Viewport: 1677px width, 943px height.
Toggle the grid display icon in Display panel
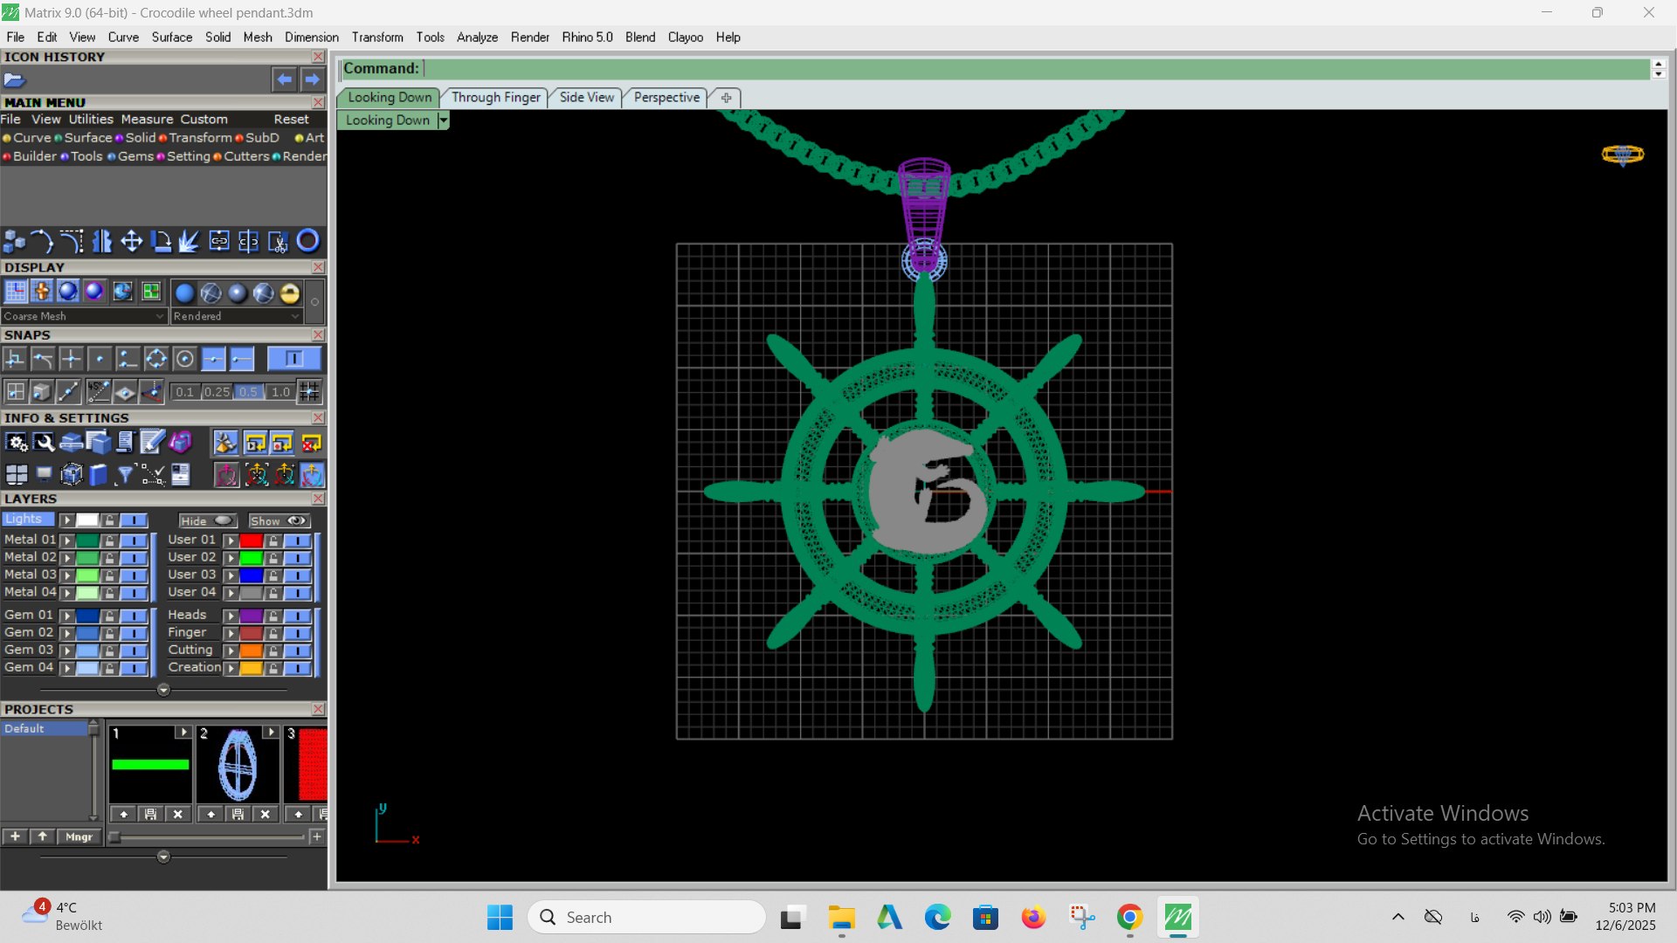point(16,292)
